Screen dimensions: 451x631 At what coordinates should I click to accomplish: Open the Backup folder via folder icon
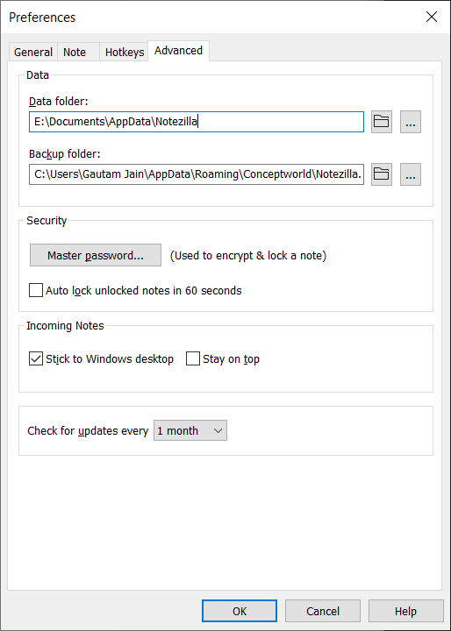point(382,174)
